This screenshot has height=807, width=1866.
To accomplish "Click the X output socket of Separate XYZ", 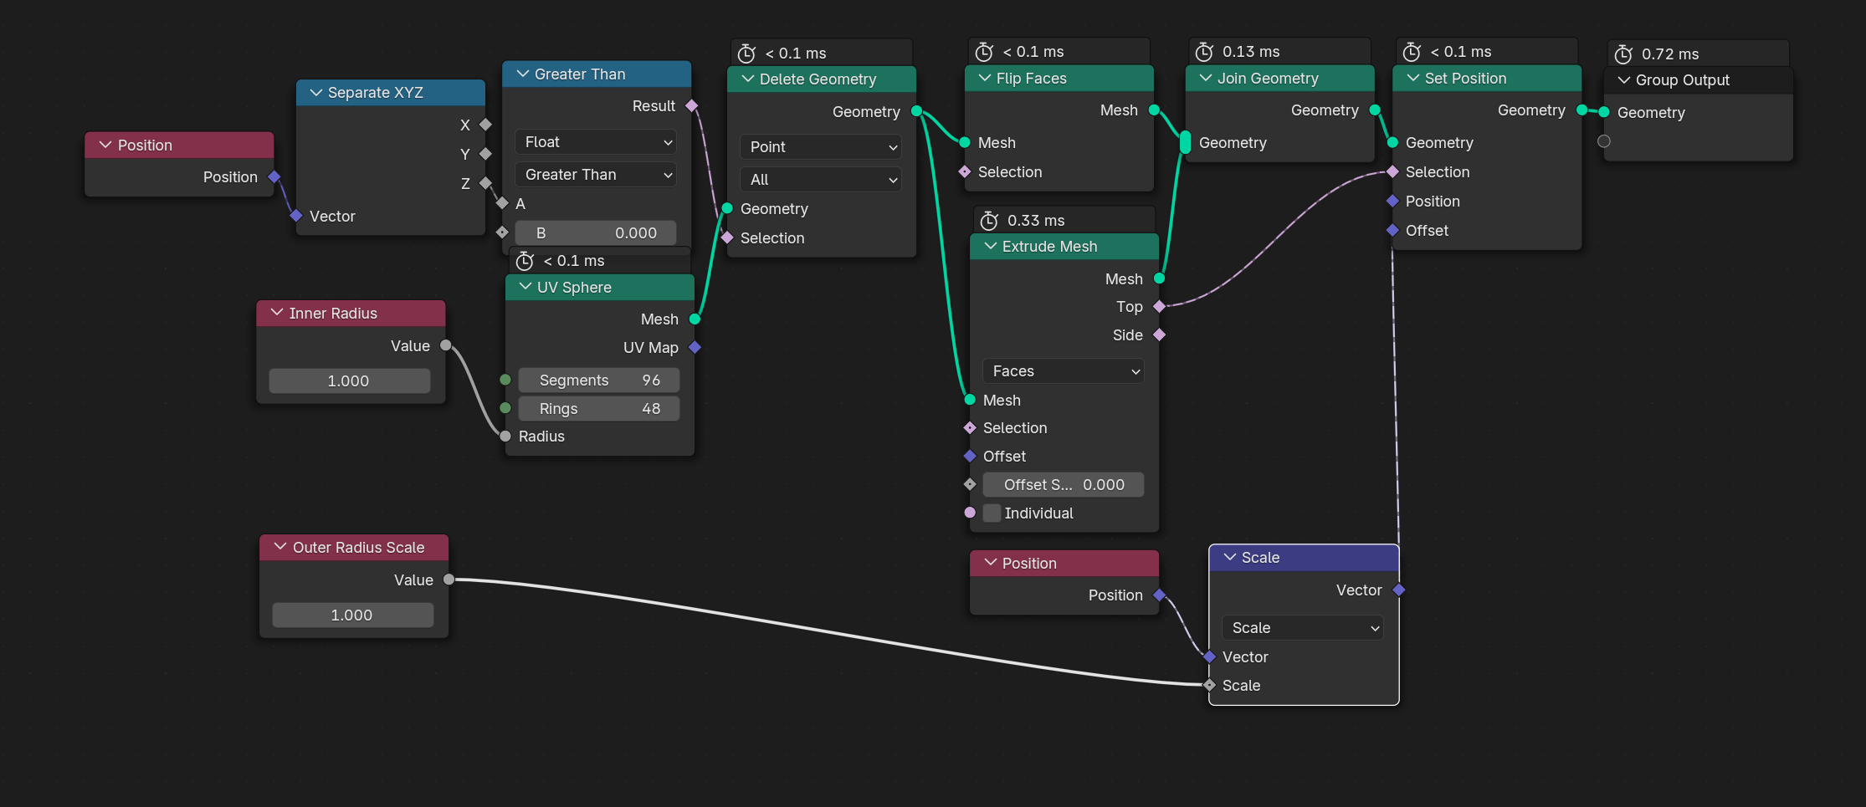I will tap(485, 125).
